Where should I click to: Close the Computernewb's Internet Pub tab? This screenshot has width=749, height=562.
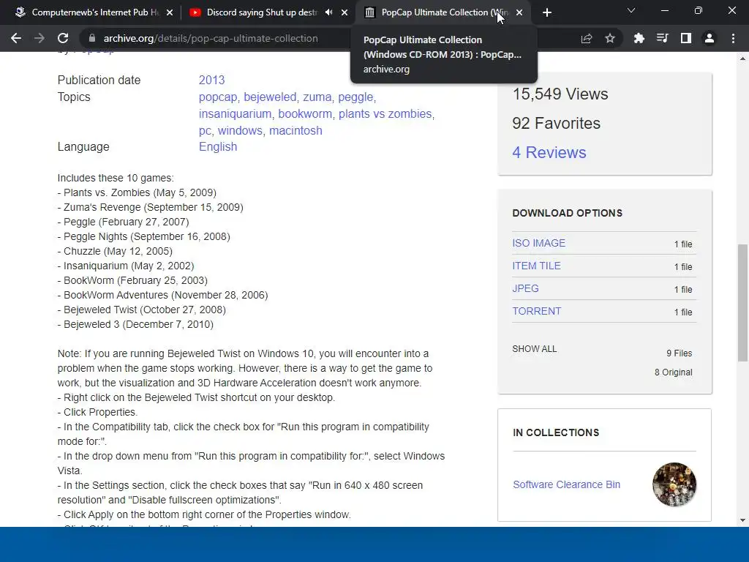170,12
